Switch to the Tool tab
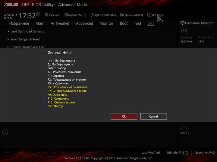Viewport: 217px width, 162px height. [x=137, y=23]
